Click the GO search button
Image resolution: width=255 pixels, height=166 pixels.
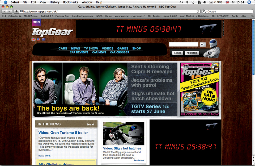point(203,44)
